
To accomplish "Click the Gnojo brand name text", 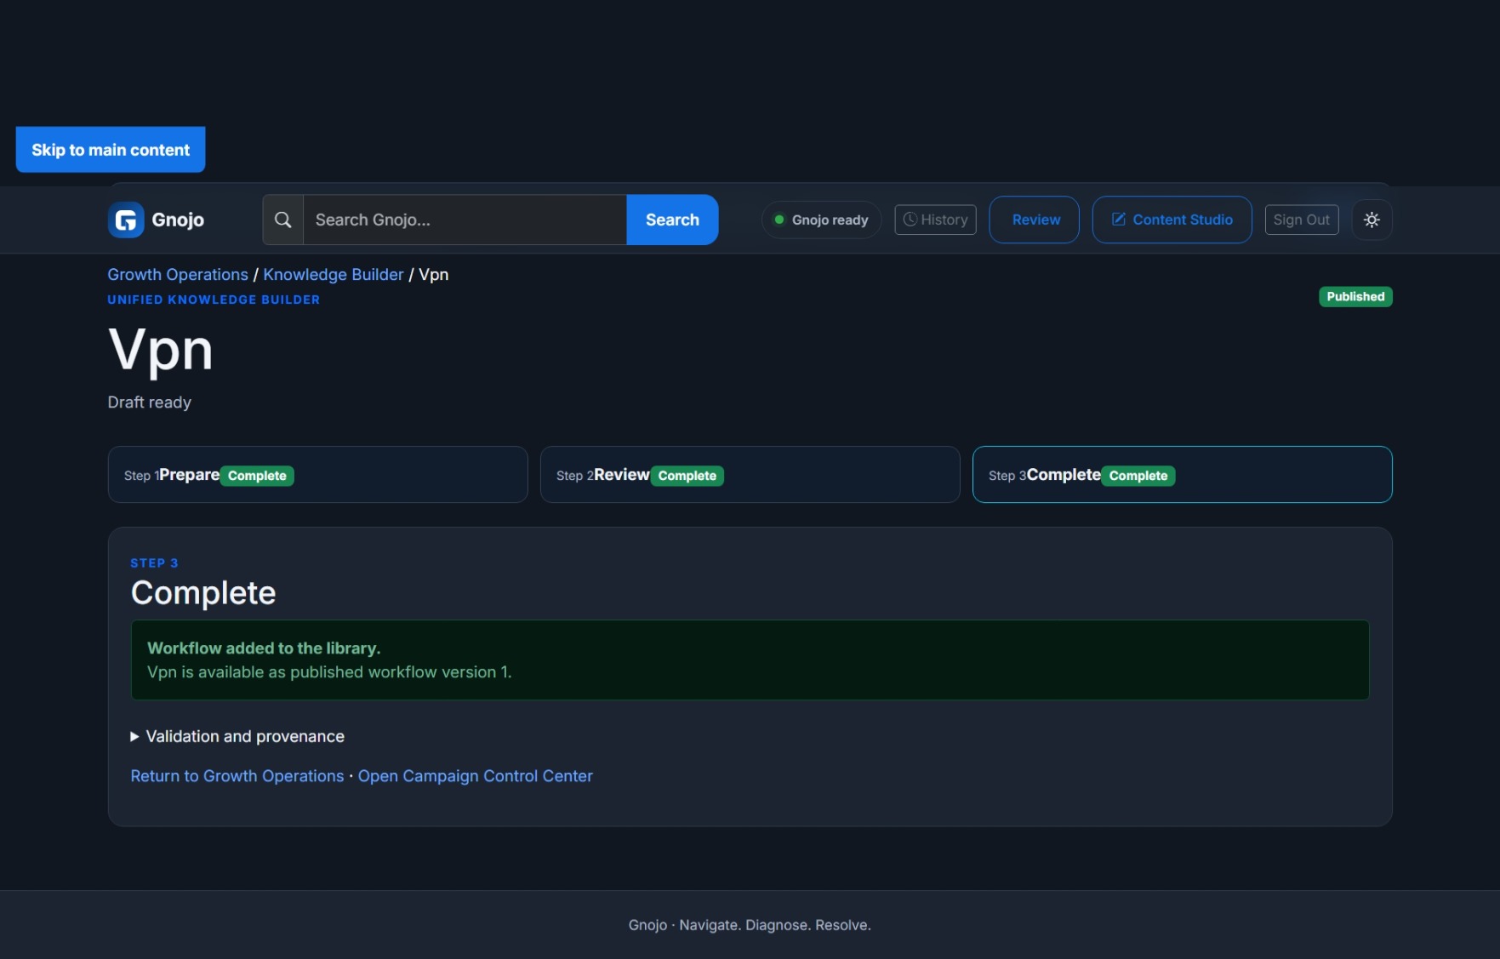I will tap(178, 220).
